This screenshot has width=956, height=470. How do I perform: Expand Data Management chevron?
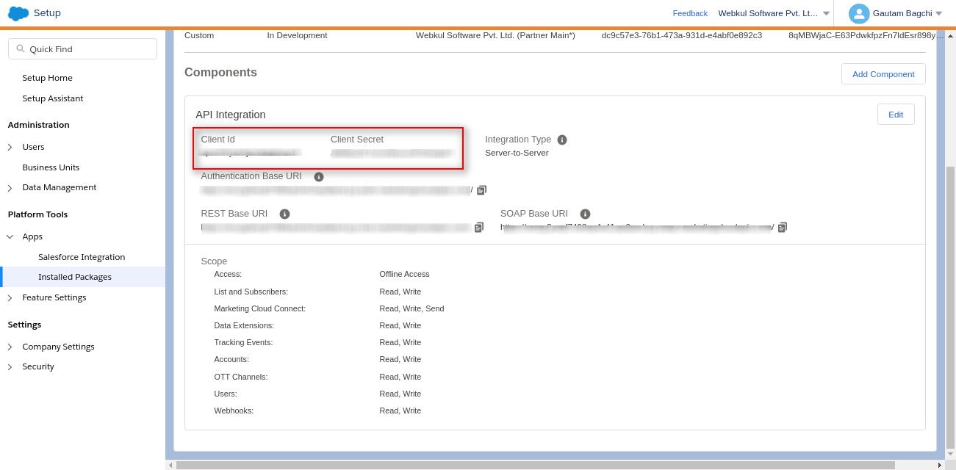(x=10, y=188)
